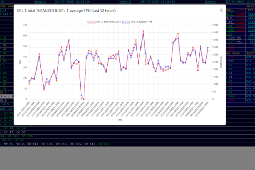Click red entry 223 in right table
This screenshot has width=255, height=170.
(231, 49)
